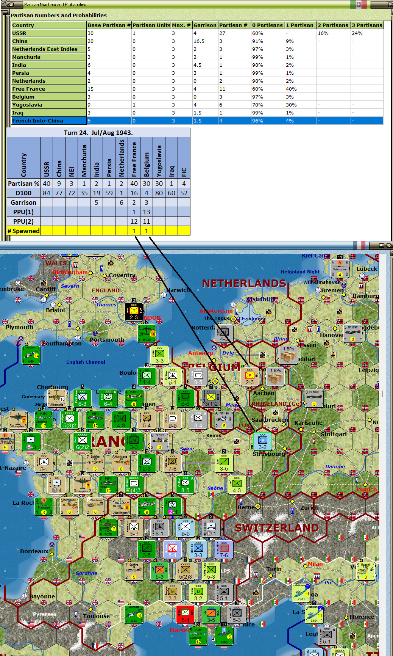Select the B-24D bomber counter
This screenshot has height=656, width=393.
(x=147, y=334)
